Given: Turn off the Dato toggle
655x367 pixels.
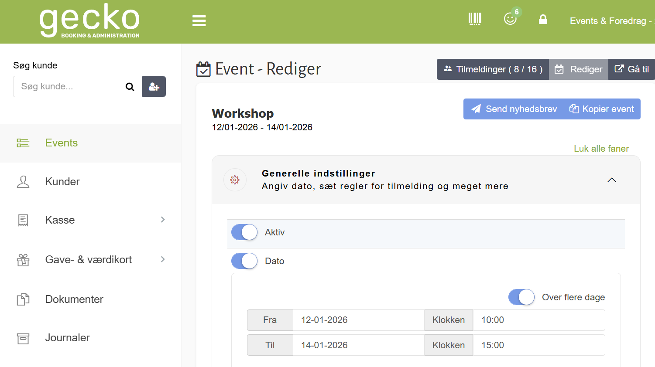Looking at the screenshot, I should click(x=244, y=261).
